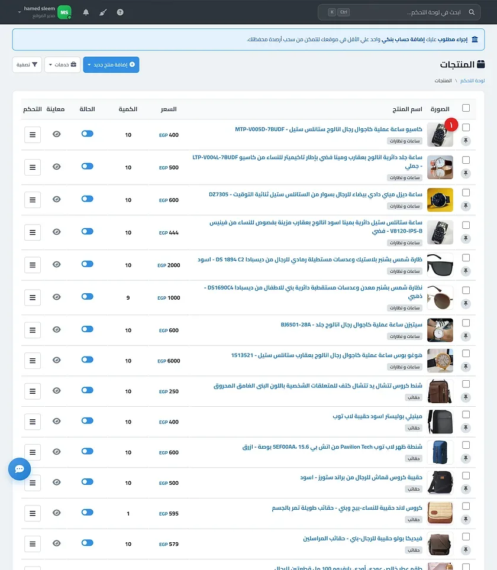The image size is (497, 570).
Task: Click the MS user avatar
Action: 64,12
